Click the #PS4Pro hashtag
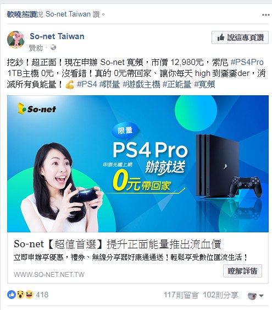Viewport: 272px width, 310px height. (x=247, y=62)
